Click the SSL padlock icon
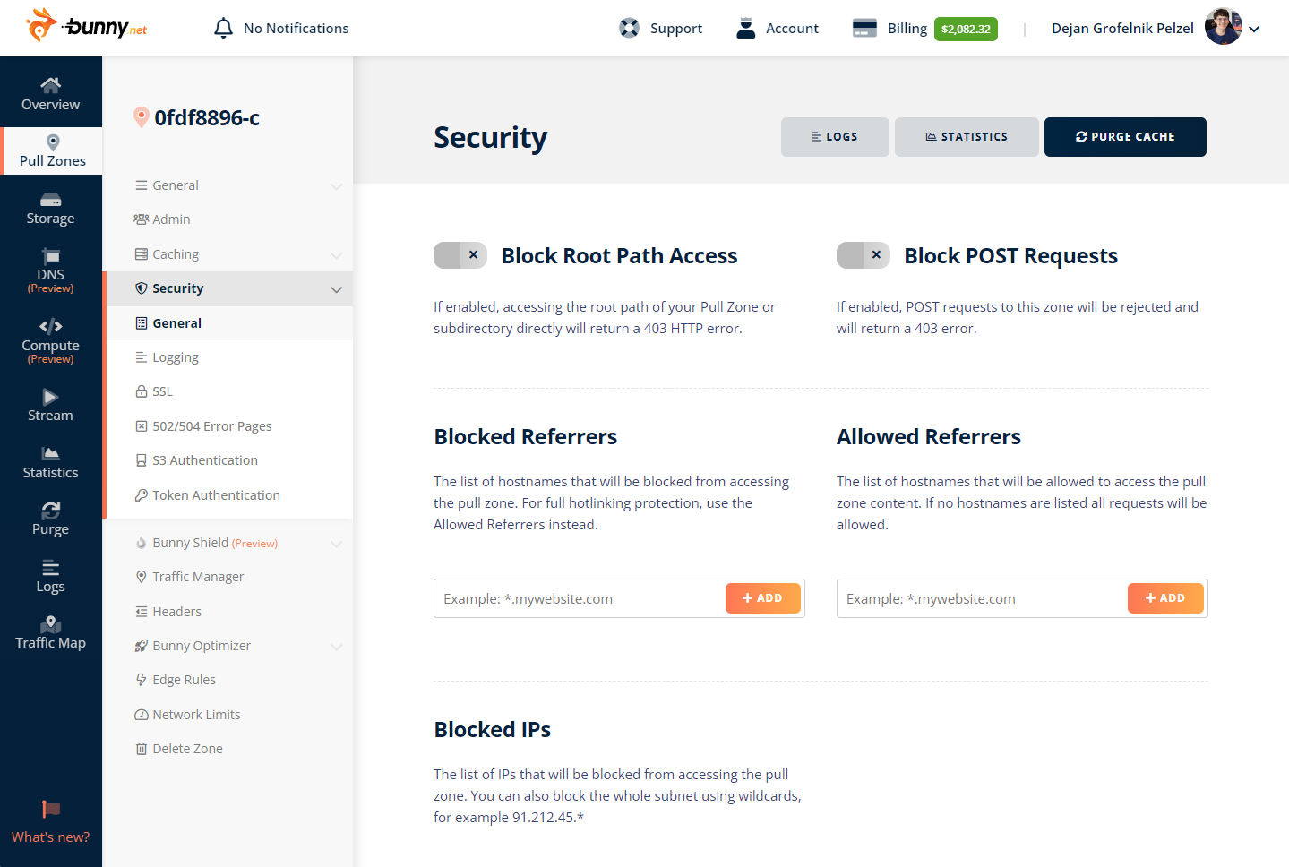The image size is (1289, 867). (141, 391)
